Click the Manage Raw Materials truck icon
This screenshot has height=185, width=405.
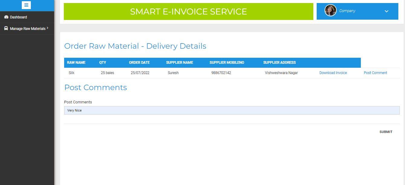point(6,28)
